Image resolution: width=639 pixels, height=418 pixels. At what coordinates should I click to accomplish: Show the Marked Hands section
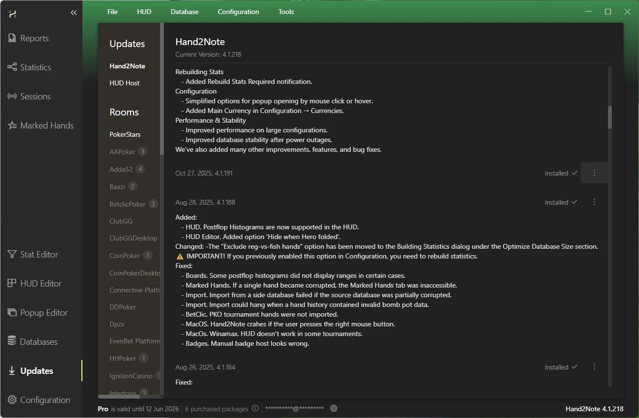pyautogui.click(x=41, y=126)
